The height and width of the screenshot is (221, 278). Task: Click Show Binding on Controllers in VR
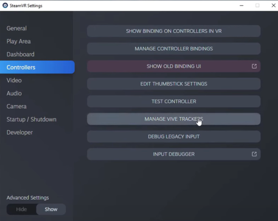click(174, 31)
